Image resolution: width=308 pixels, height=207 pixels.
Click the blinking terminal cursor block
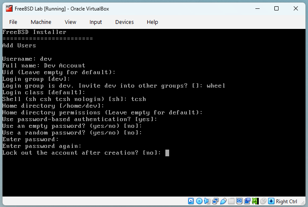[167, 153]
